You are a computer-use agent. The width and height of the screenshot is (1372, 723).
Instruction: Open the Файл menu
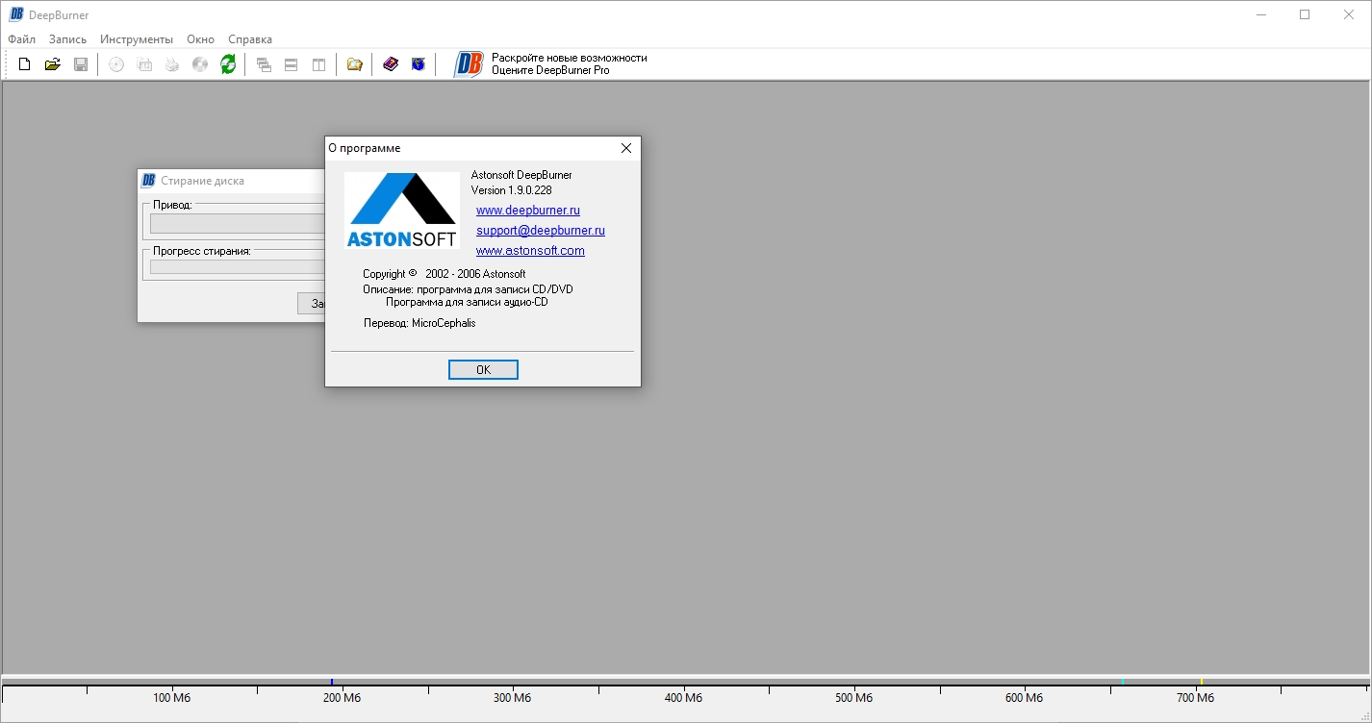point(21,39)
